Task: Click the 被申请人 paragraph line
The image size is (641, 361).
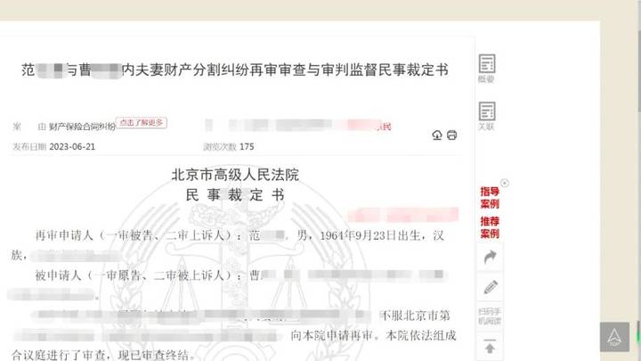Action: (239, 275)
